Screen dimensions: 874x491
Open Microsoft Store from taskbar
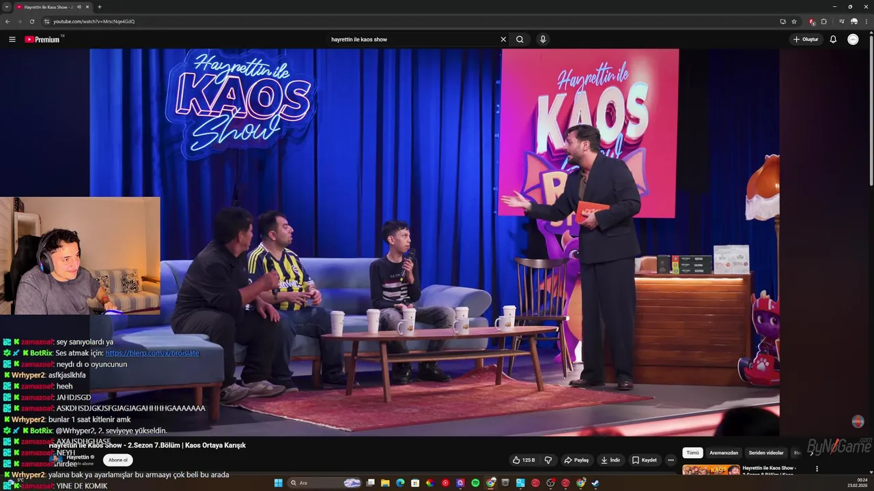point(415,483)
